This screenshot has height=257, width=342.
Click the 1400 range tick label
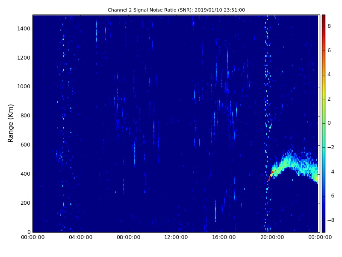click(24, 29)
